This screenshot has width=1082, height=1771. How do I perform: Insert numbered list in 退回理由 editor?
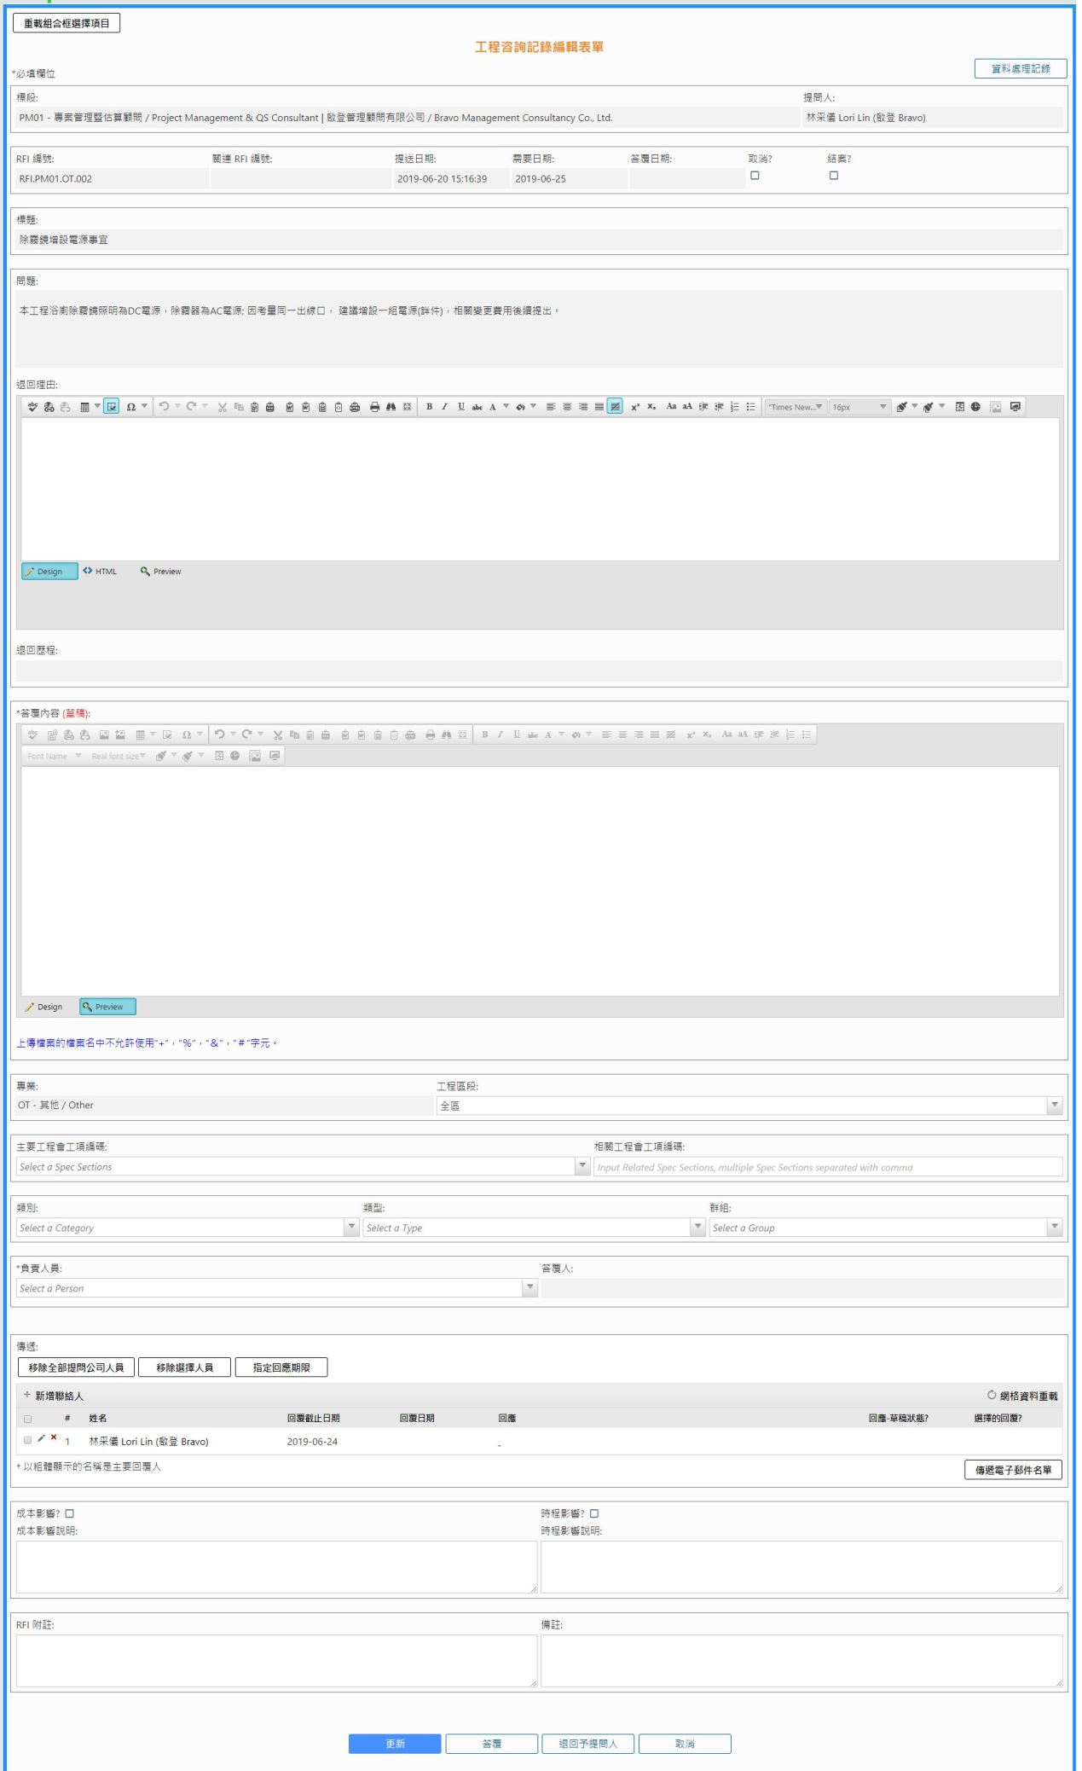[x=734, y=407]
